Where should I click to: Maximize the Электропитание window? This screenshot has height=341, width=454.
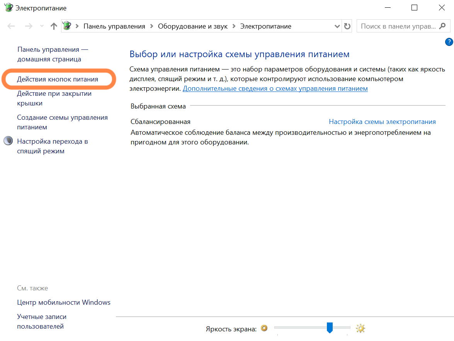click(414, 8)
